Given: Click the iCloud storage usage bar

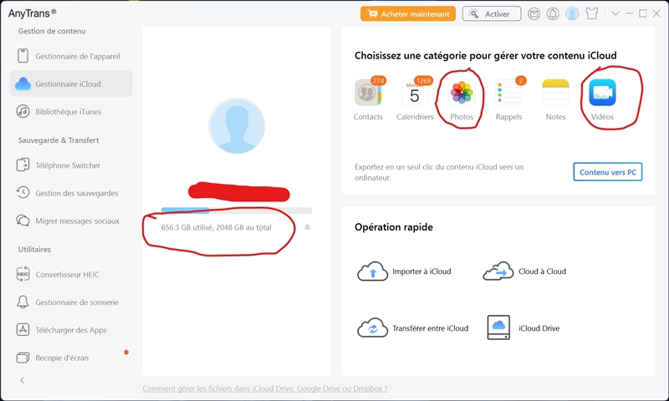Looking at the screenshot, I should coord(237,210).
